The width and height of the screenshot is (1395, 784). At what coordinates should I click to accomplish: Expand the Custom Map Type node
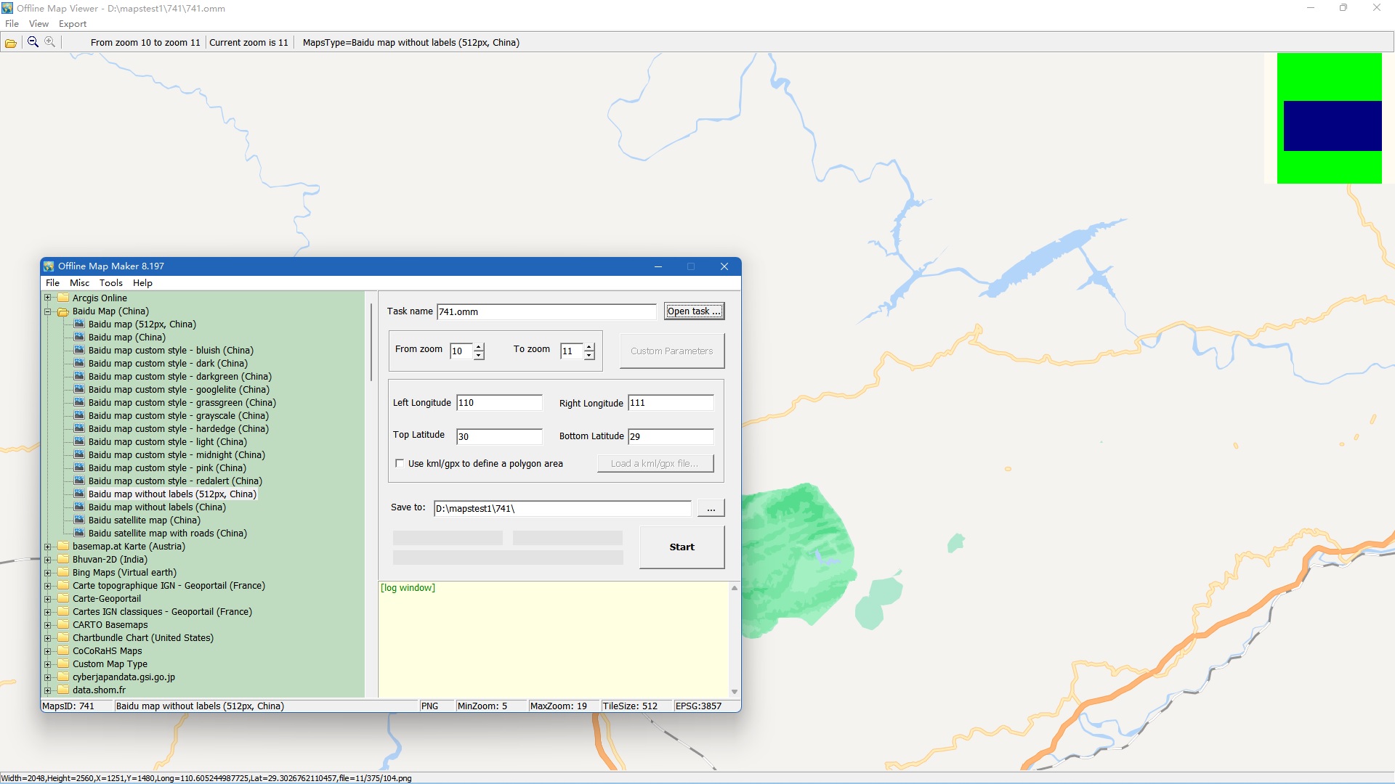click(48, 664)
